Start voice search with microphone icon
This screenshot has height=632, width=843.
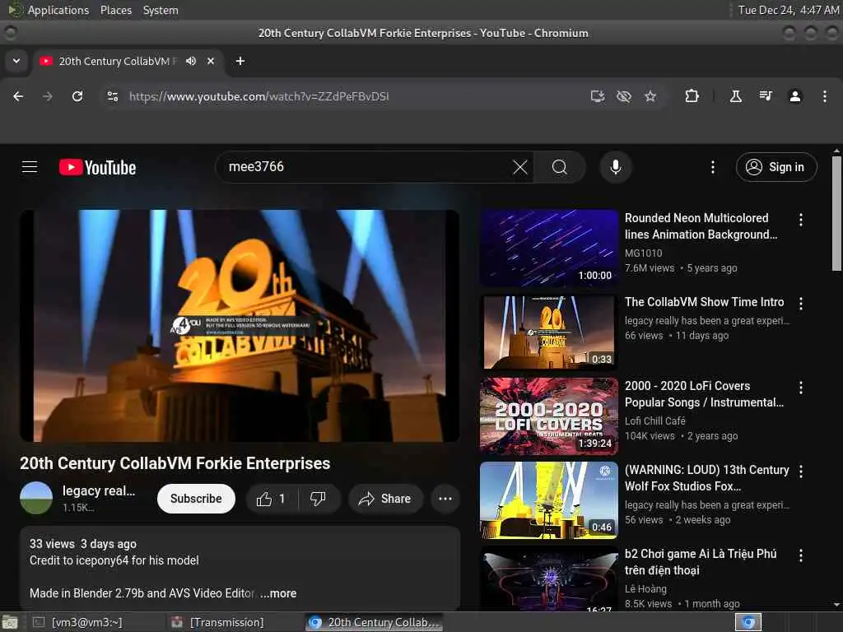tap(616, 167)
